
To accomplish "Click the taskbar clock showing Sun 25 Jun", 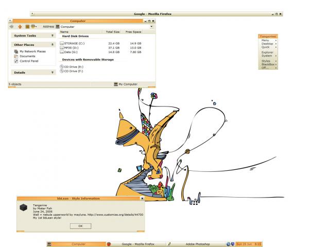I will point(249,244).
